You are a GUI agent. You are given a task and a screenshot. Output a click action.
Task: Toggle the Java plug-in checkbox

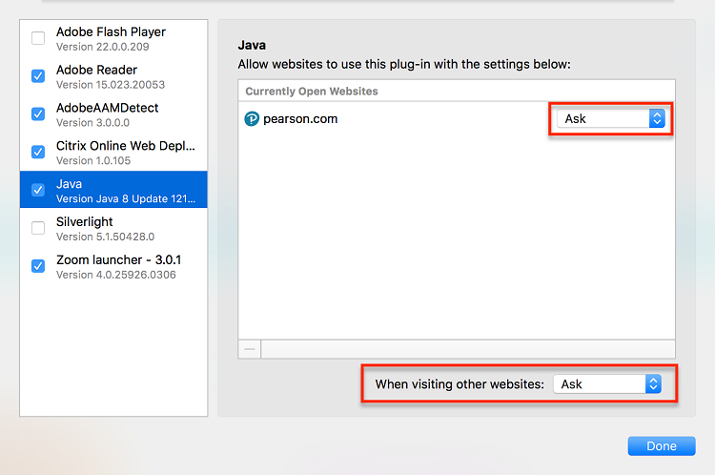pyautogui.click(x=38, y=190)
